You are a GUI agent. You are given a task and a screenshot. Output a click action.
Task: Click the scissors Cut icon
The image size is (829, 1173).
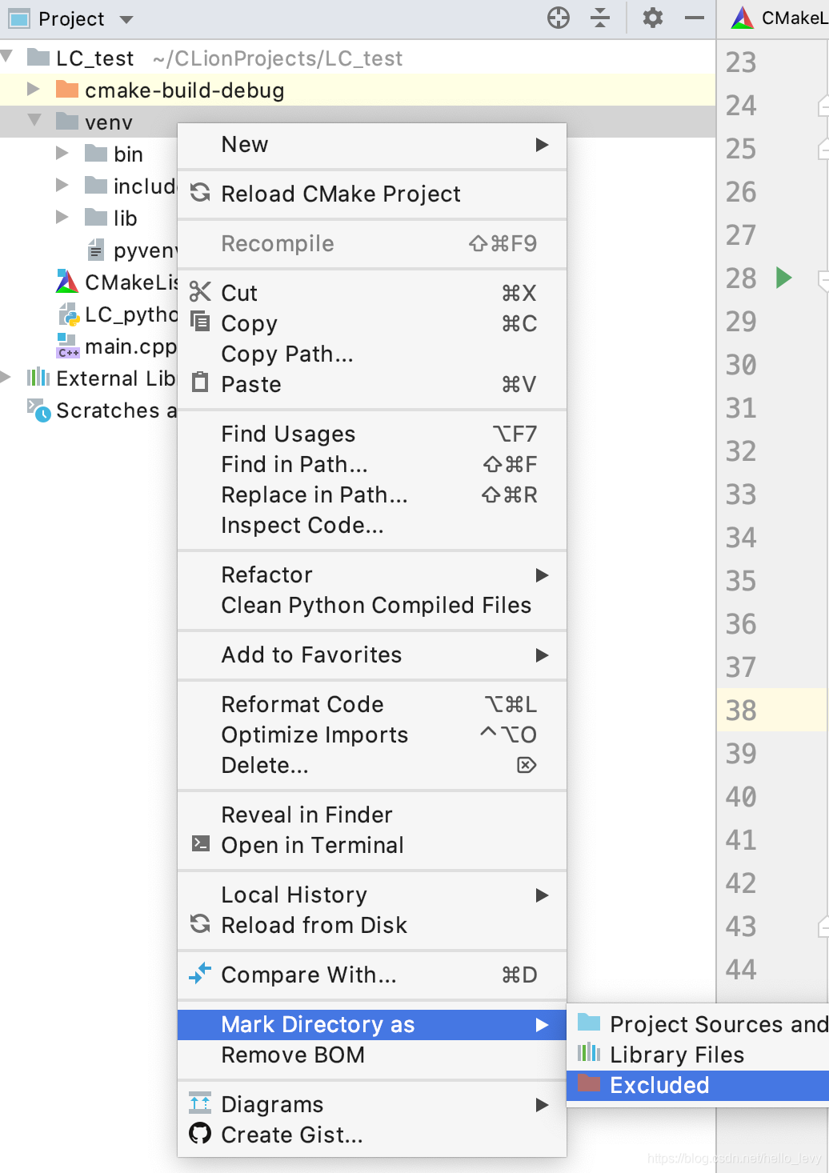pyautogui.click(x=200, y=292)
